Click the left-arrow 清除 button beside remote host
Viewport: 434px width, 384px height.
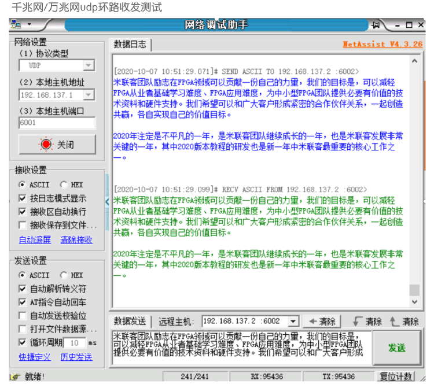tap(322, 322)
